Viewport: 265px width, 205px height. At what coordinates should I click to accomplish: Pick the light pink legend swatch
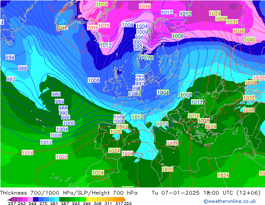[30, 199]
